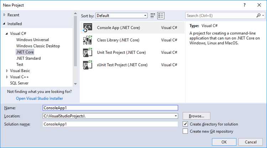The image size is (267, 148).
Task: Select Unit Test Project (.NET Core) text
Action: [121, 52]
